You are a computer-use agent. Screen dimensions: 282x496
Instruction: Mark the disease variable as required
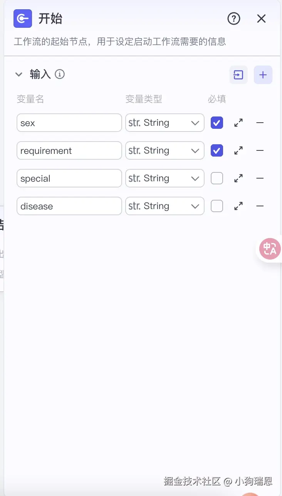point(217,206)
